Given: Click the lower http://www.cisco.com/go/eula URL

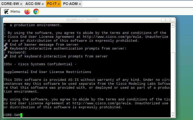Looking at the screenshot, I should (102, 103).
